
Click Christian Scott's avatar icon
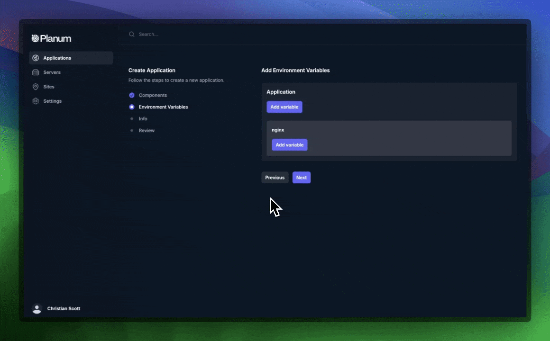37,308
